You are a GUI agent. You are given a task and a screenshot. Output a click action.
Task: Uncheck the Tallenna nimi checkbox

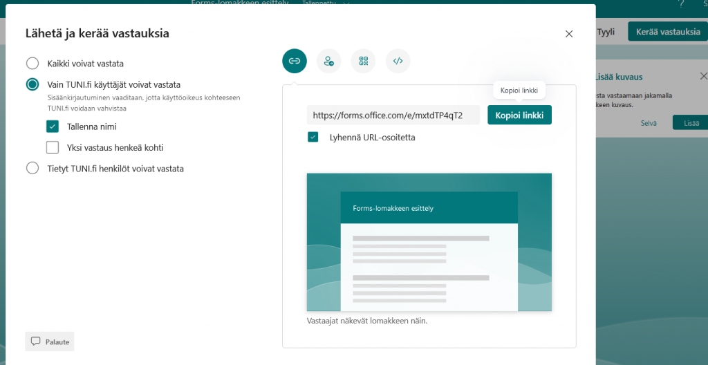point(53,127)
